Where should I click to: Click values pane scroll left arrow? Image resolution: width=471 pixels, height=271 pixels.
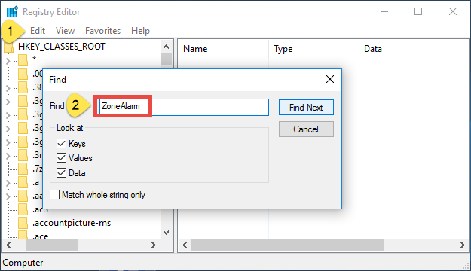(x=185, y=245)
